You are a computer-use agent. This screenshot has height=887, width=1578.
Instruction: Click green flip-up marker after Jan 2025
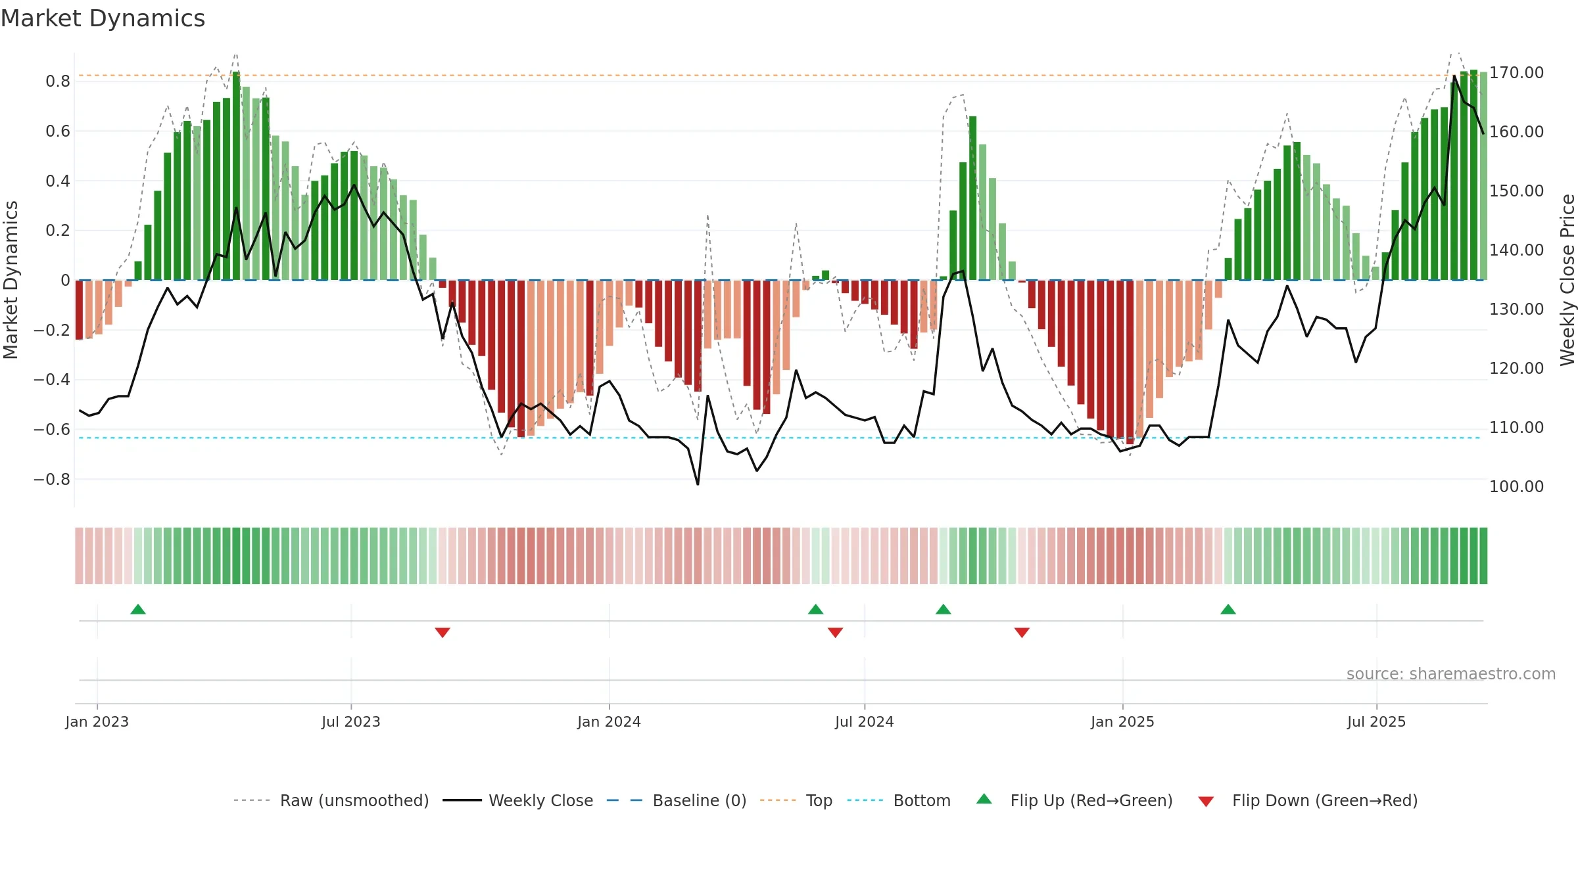[1228, 609]
